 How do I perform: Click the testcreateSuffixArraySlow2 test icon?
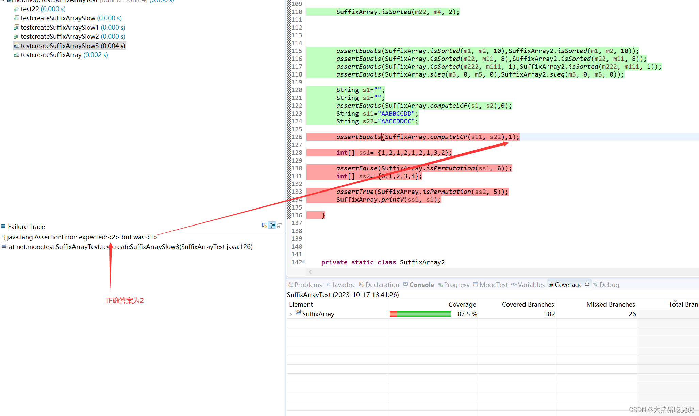point(16,36)
